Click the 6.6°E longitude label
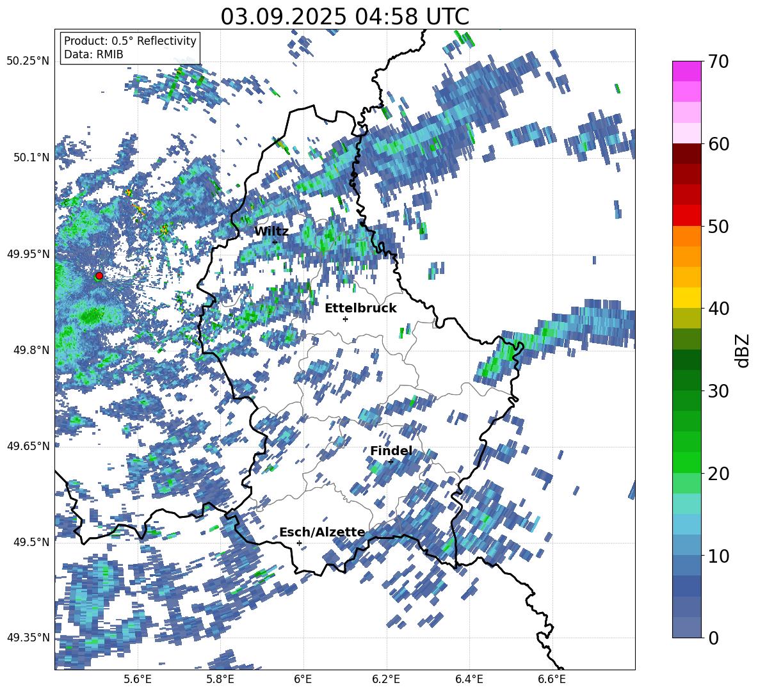This screenshot has height=692, width=758. coord(552,679)
